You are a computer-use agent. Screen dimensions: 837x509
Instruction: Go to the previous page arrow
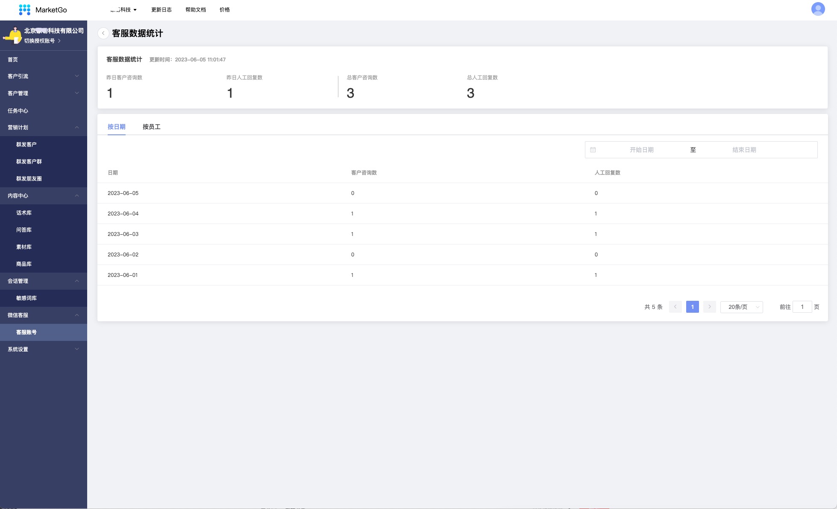[x=675, y=307]
